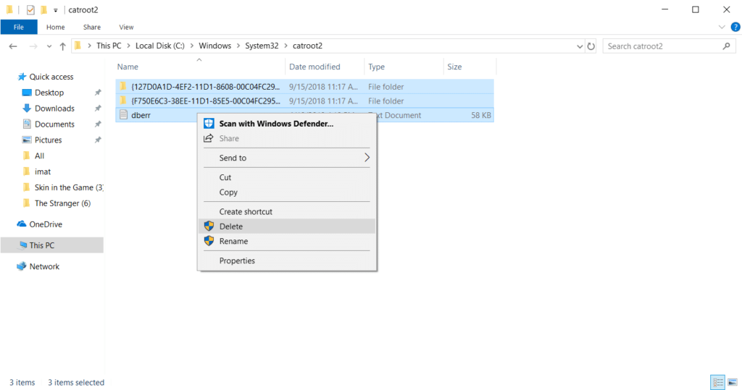This screenshot has width=742, height=390.
Task: Switch to the Home ribbon tab
Action: point(55,27)
